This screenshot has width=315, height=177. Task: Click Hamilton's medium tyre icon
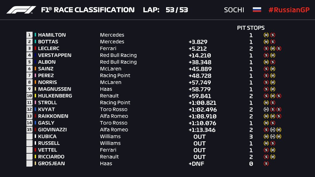[x=266, y=35]
